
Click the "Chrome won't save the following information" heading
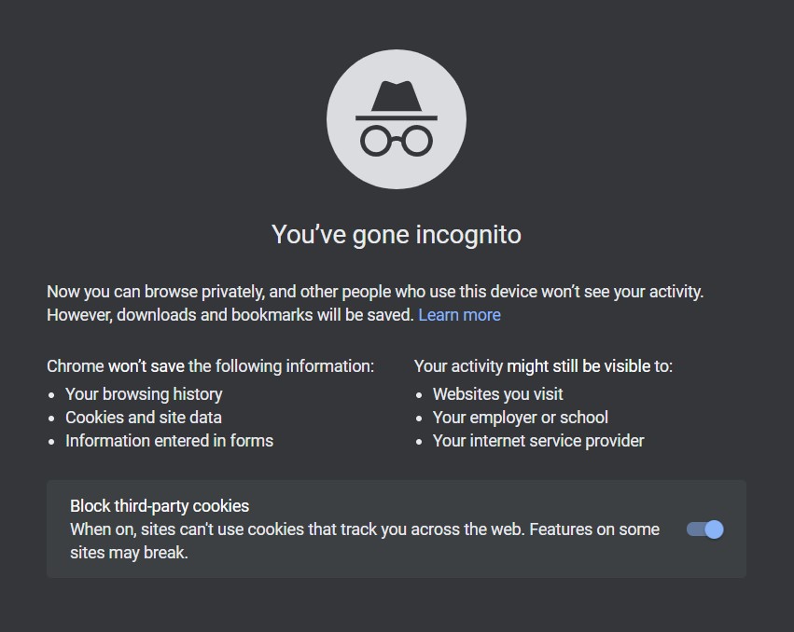coord(210,366)
